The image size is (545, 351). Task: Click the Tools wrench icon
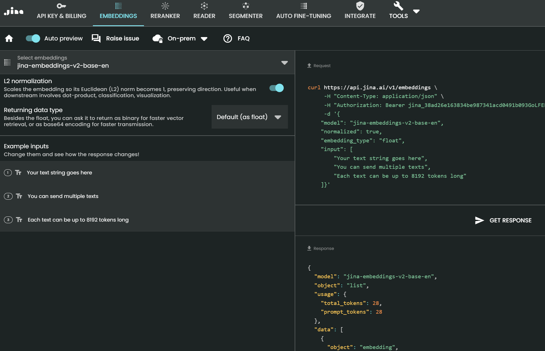tap(398, 6)
